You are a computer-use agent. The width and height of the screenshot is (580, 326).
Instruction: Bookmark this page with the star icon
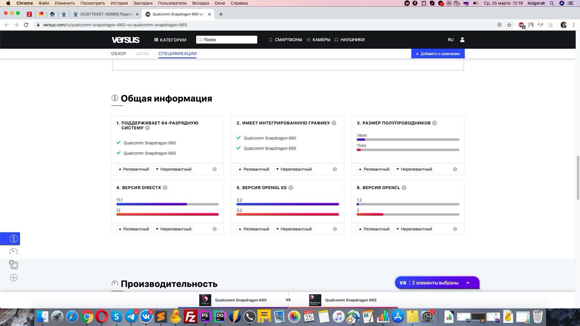509,25
